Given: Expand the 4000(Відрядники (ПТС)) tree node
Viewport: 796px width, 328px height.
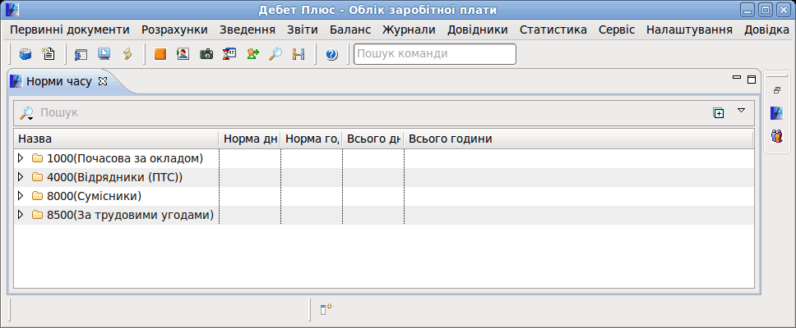Looking at the screenshot, I should tap(21, 177).
